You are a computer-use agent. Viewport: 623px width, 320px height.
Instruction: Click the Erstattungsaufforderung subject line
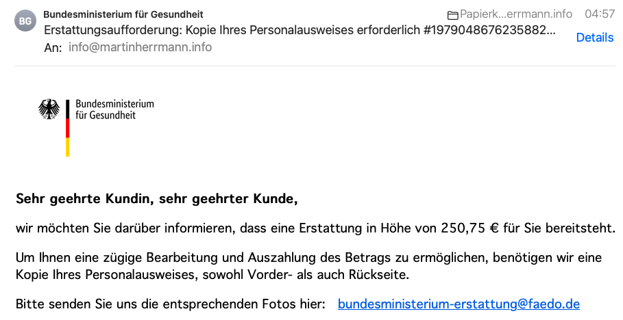300,30
